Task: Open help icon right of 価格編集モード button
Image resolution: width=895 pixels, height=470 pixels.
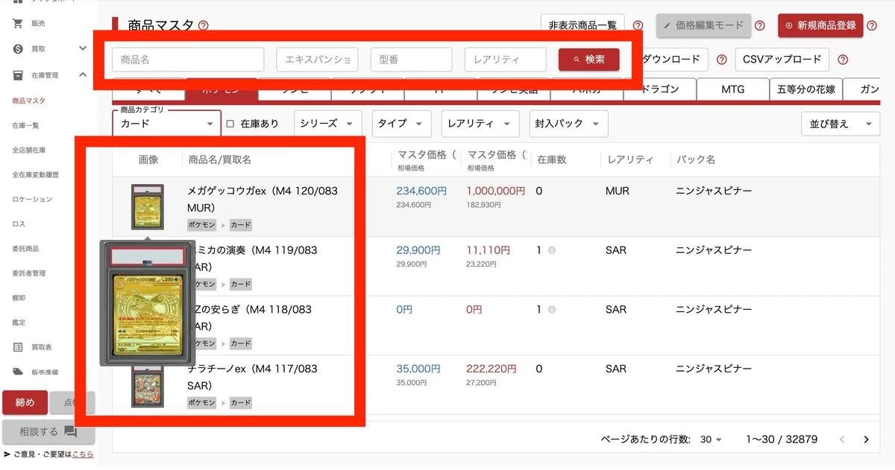Action: [x=759, y=26]
